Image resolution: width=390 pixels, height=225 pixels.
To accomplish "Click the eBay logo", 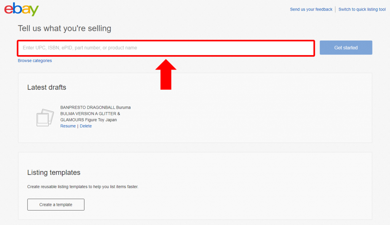I will 21,9.
